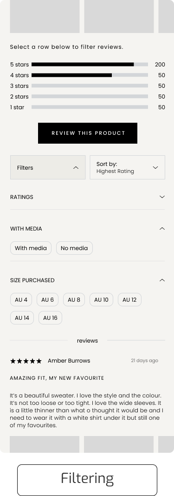Toggle the No media filter chip

click(74, 248)
